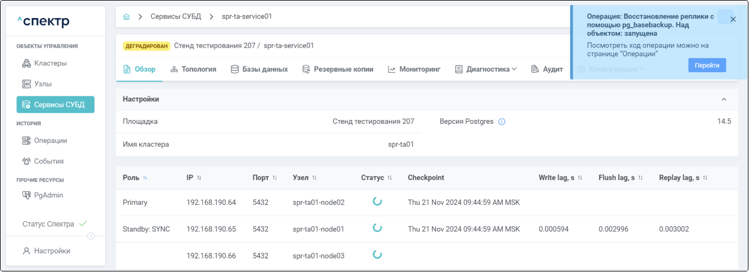Close the operation notification popup

[x=733, y=19]
